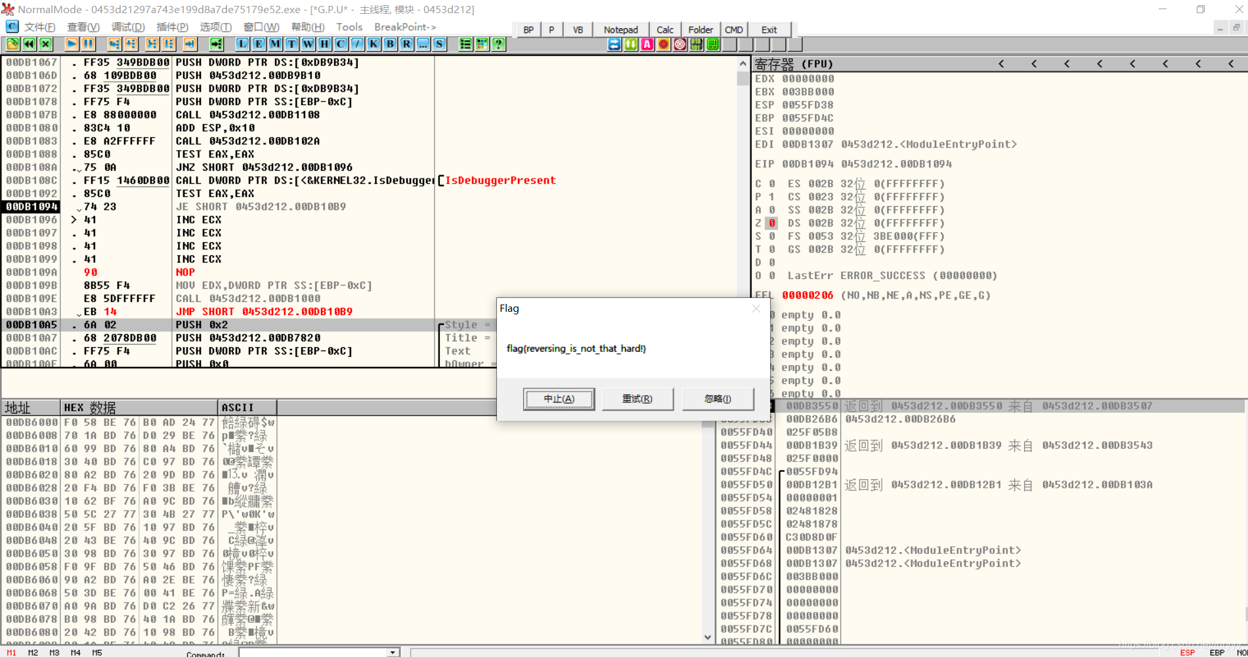1248x657 pixels.
Task: Show Handles with the H icon
Action: tap(324, 44)
